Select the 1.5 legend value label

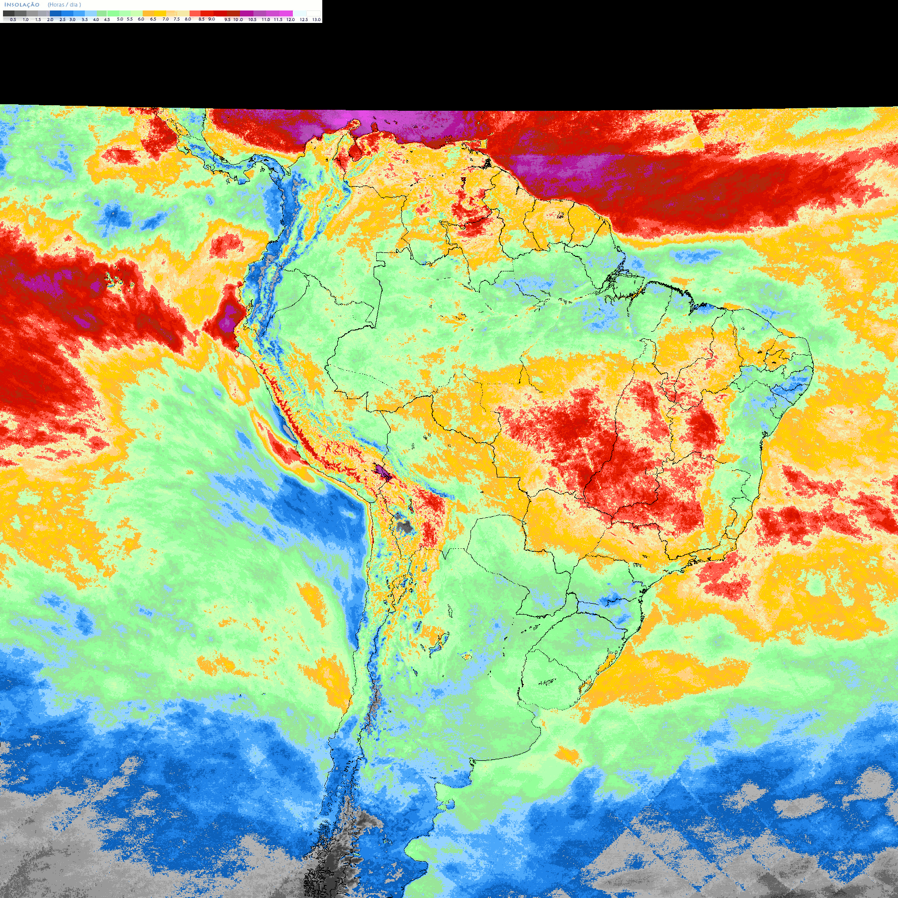pyautogui.click(x=38, y=19)
